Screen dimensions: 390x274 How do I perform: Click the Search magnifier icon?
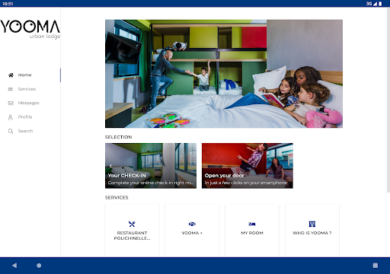pos(11,131)
